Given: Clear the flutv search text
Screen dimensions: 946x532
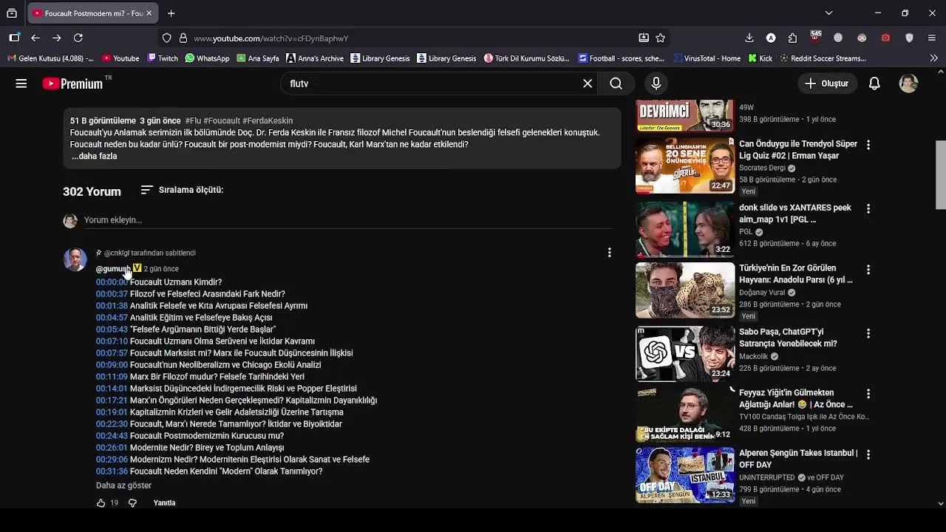Looking at the screenshot, I should tap(588, 83).
